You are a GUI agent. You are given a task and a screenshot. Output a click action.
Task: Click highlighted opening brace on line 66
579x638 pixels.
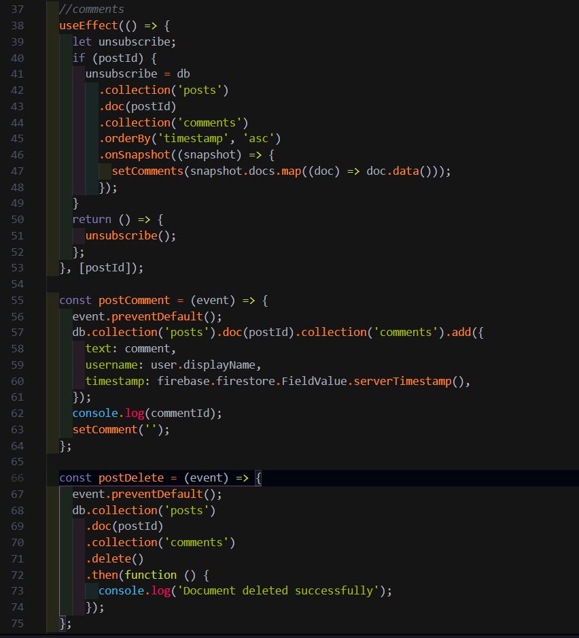click(x=258, y=477)
